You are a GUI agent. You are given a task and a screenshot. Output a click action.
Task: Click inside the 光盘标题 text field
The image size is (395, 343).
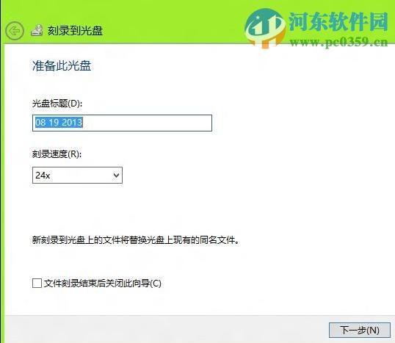click(x=122, y=123)
